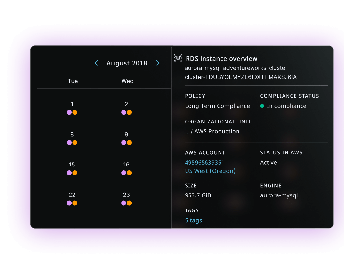
Task: Select August 23 on calendar
Action: tap(126, 195)
